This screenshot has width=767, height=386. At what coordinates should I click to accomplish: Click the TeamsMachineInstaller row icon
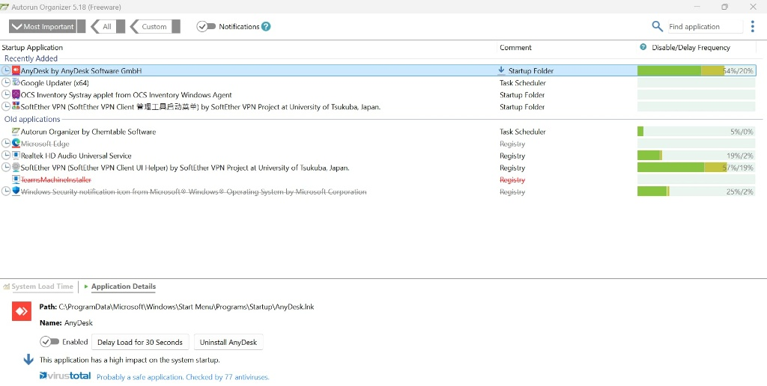point(16,180)
